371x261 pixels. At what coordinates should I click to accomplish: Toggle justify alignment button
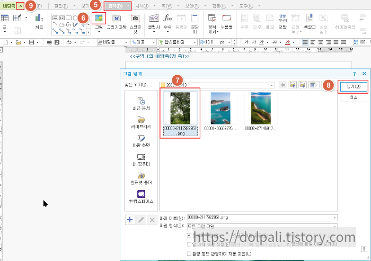tap(305, 42)
